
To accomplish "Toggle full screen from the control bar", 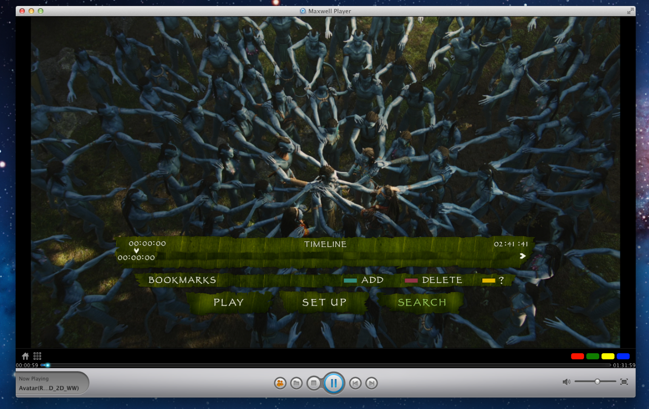I will pyautogui.click(x=624, y=382).
